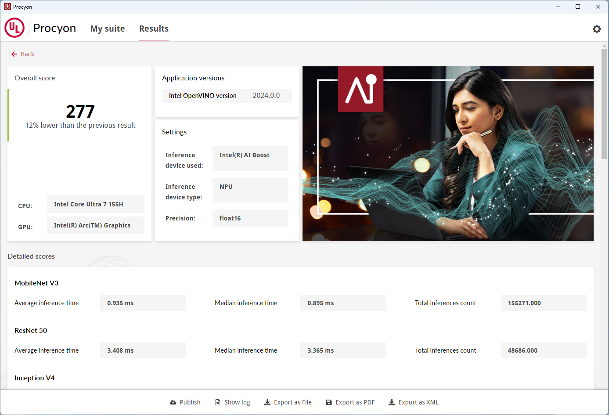Image resolution: width=609 pixels, height=415 pixels.
Task: Click inference device type NPU
Action: [250, 190]
